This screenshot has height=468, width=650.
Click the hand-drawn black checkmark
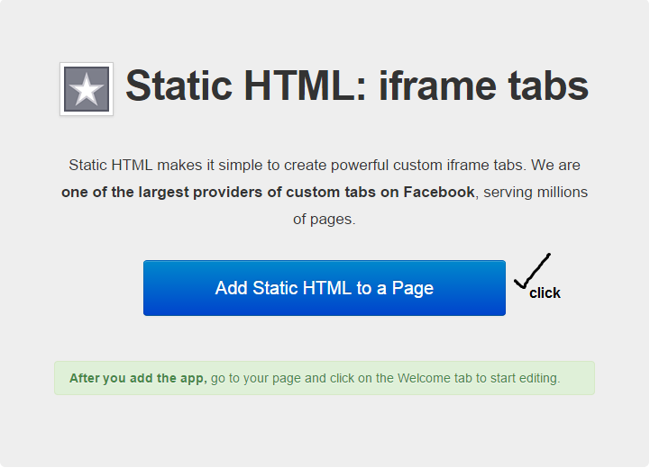[532, 273]
